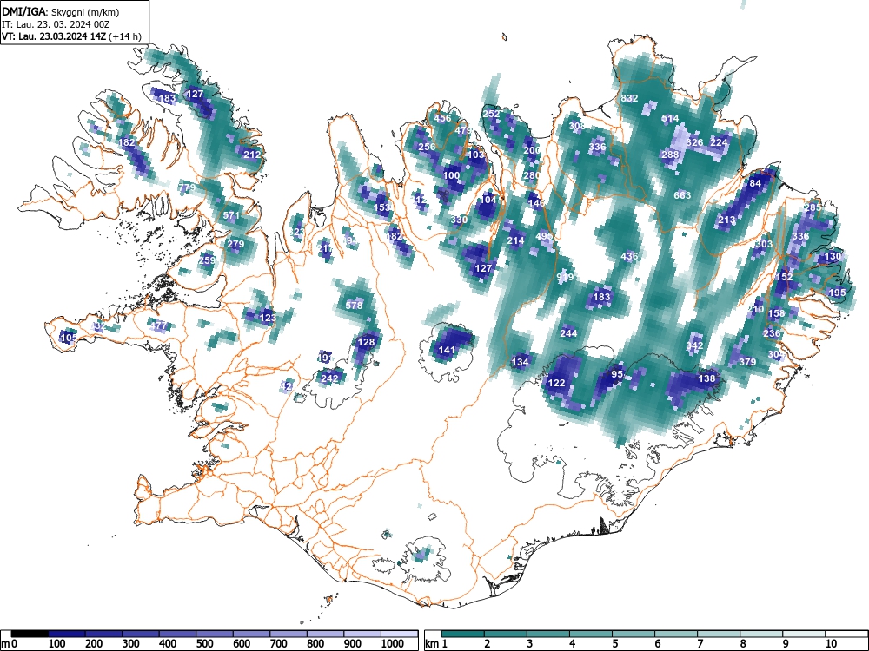
Task: Select the '224' visibility label
Action: pos(719,142)
